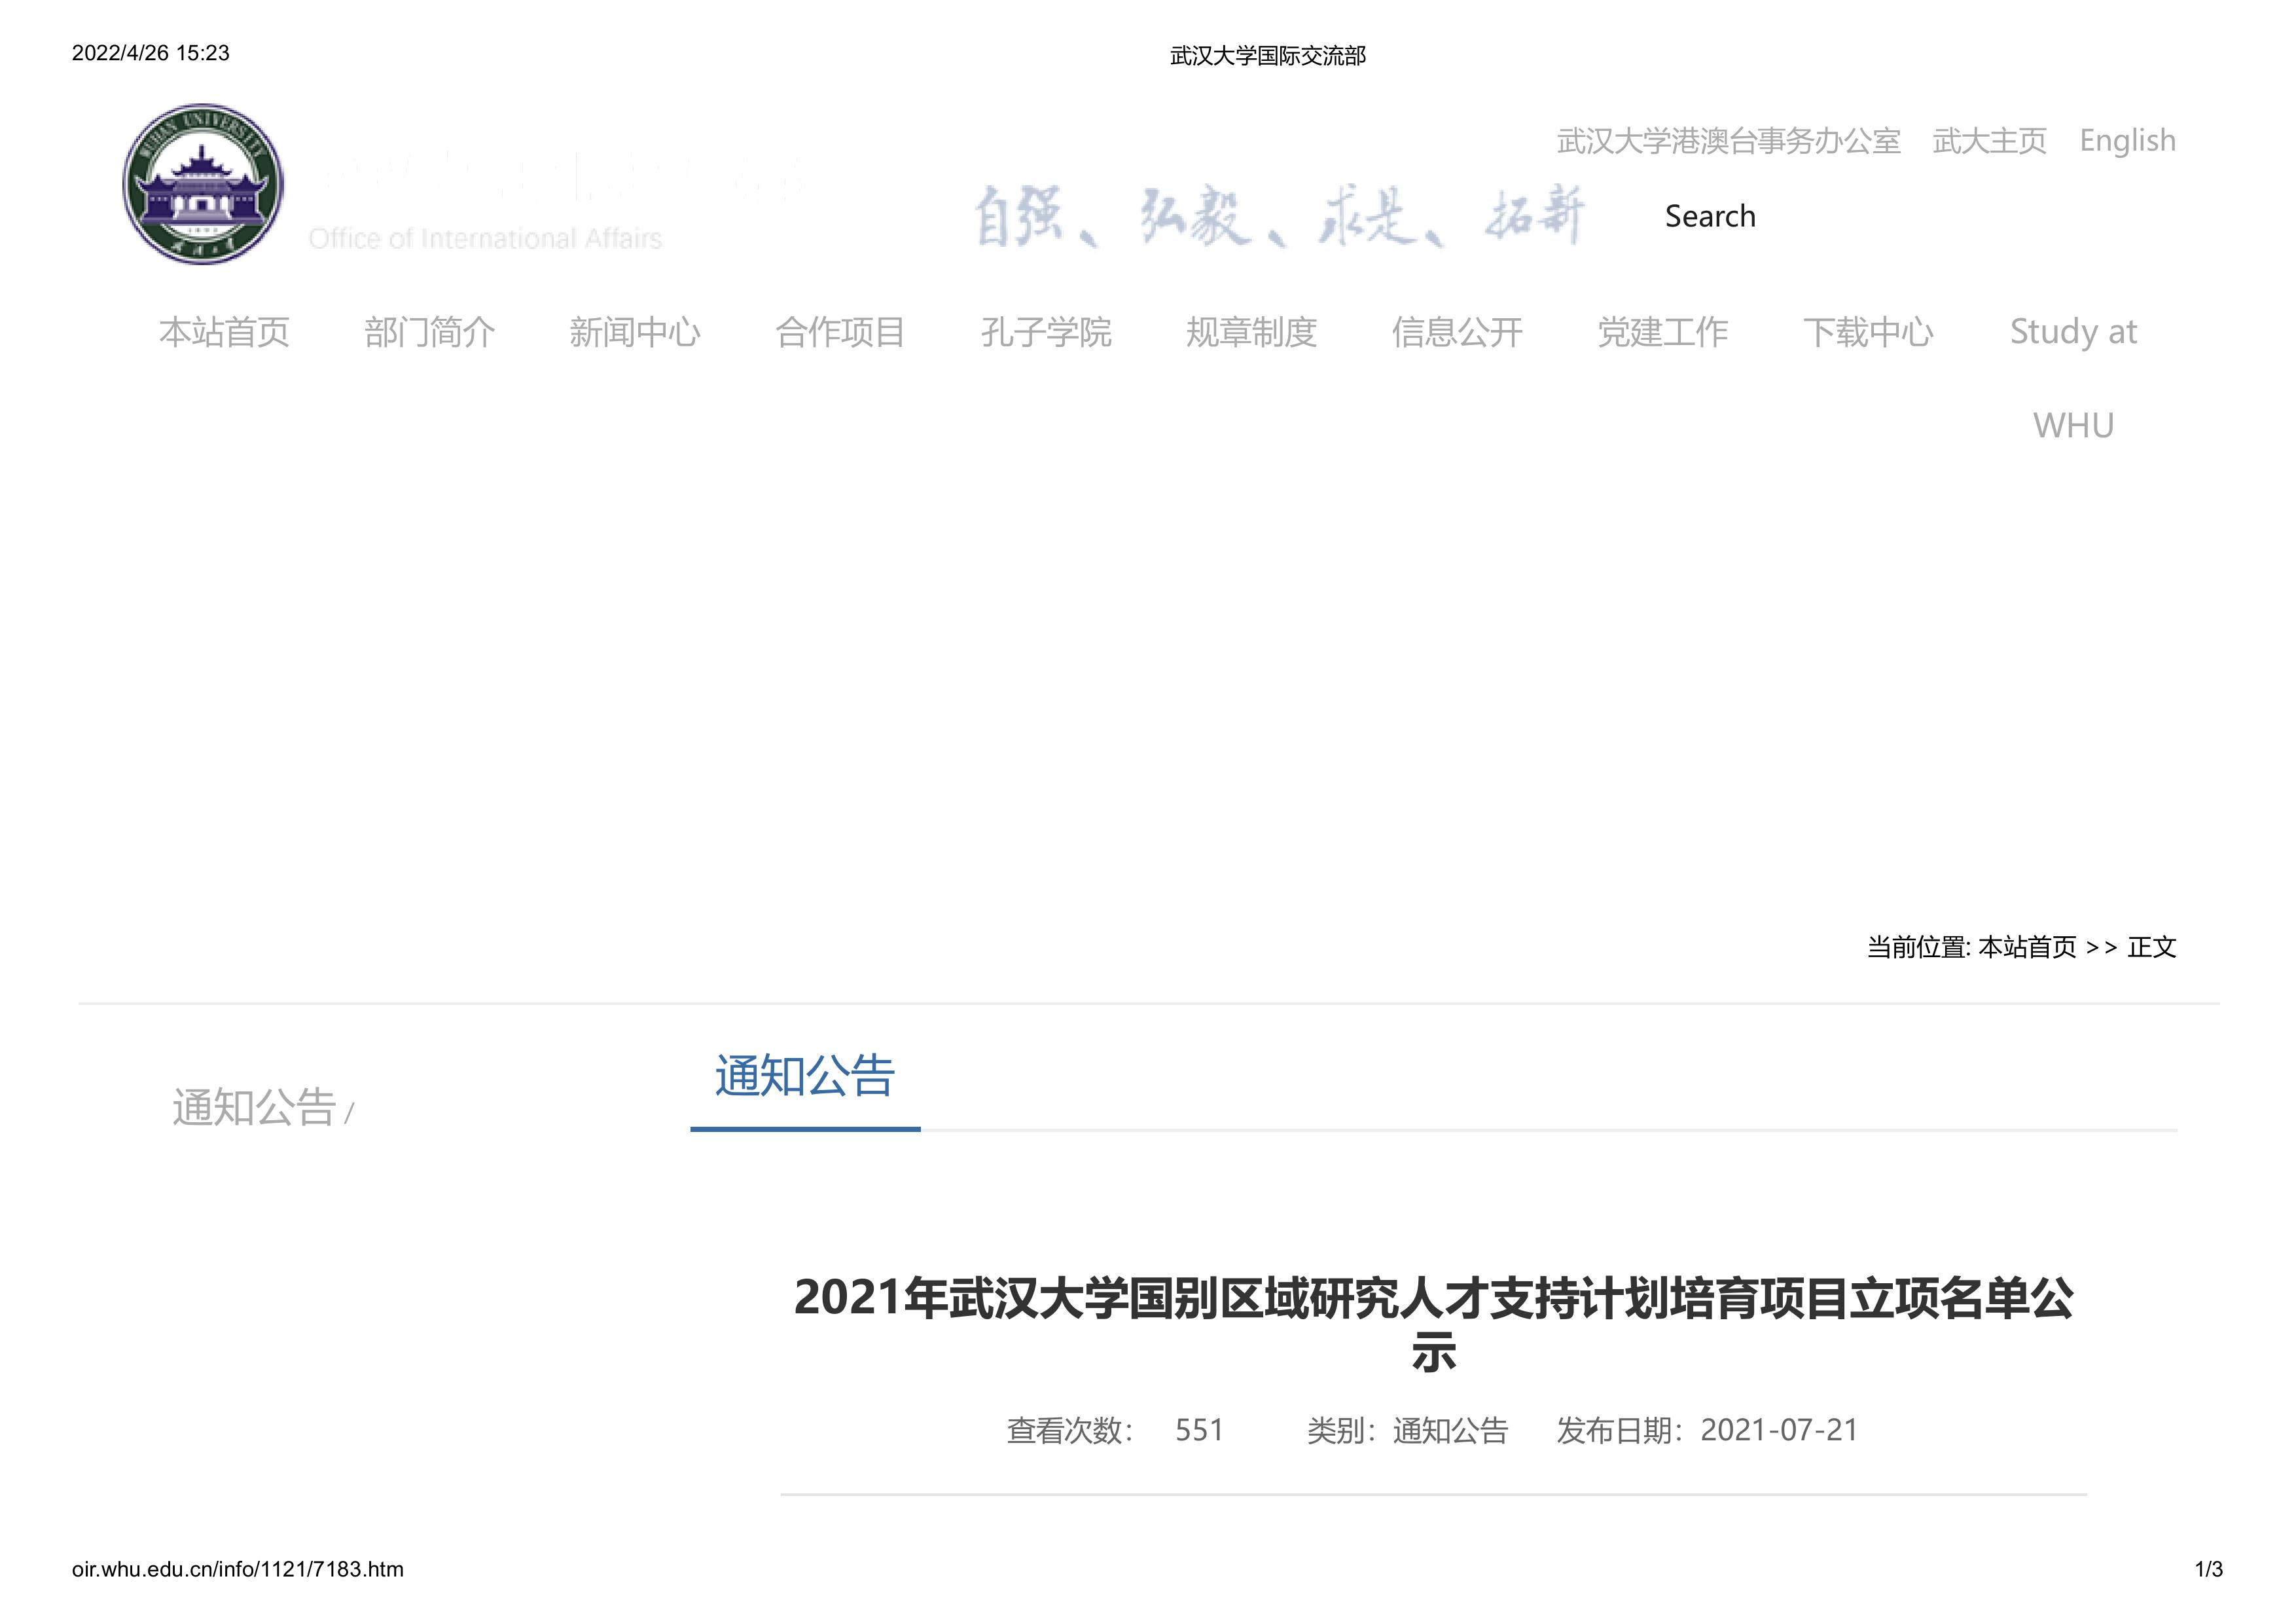Click Office of International Affairs header text

(x=485, y=239)
